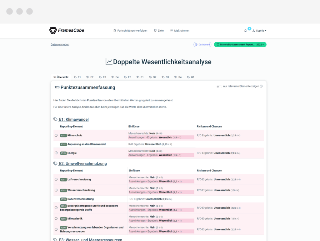Screen dimensions: 320x241
Task: Click the info icon for Besorgniserregende Stoffe
Action: click(x=56, y=208)
